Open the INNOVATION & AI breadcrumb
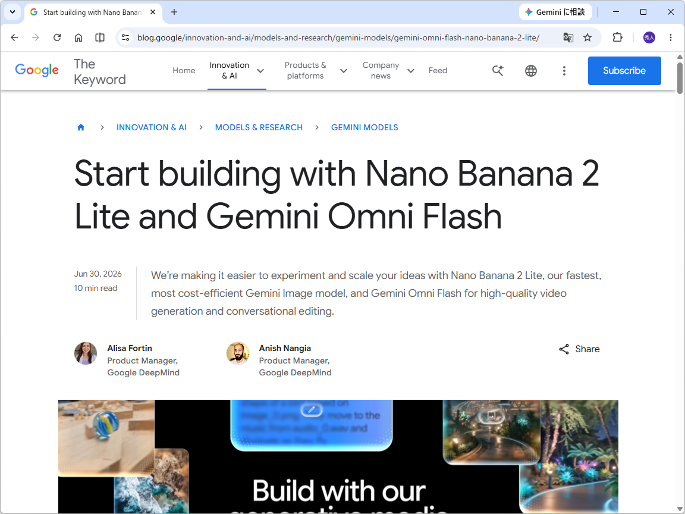685x514 pixels. tap(151, 127)
